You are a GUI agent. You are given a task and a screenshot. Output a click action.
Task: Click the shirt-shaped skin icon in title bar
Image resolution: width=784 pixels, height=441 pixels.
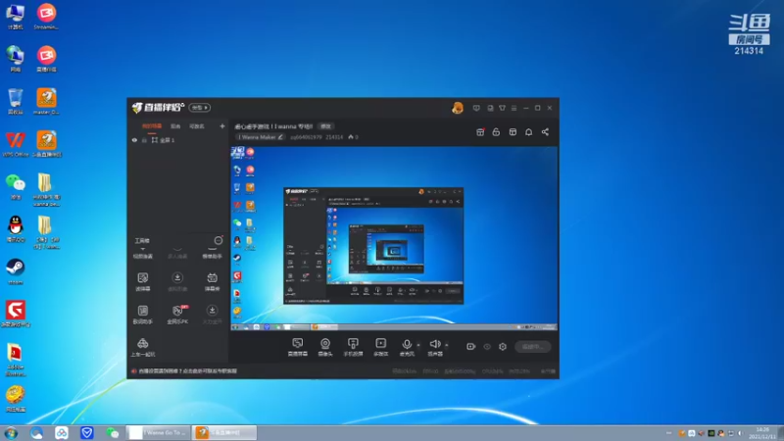click(502, 108)
